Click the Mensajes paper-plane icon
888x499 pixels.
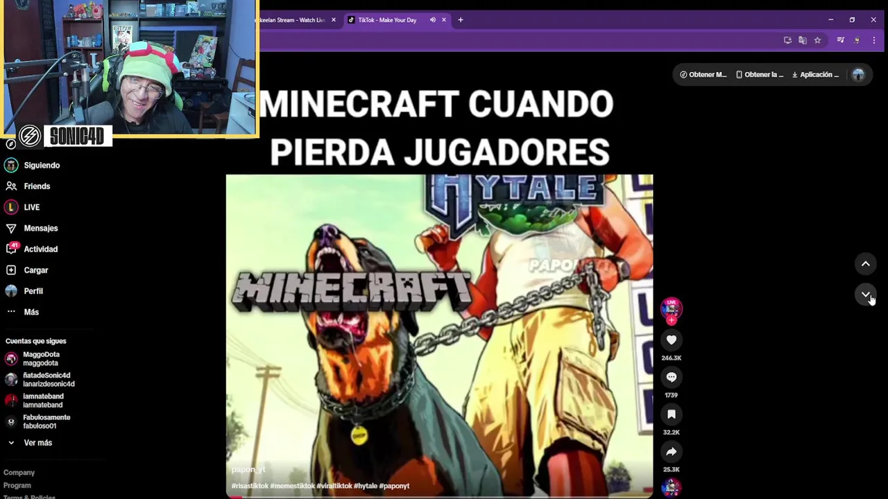(x=11, y=228)
